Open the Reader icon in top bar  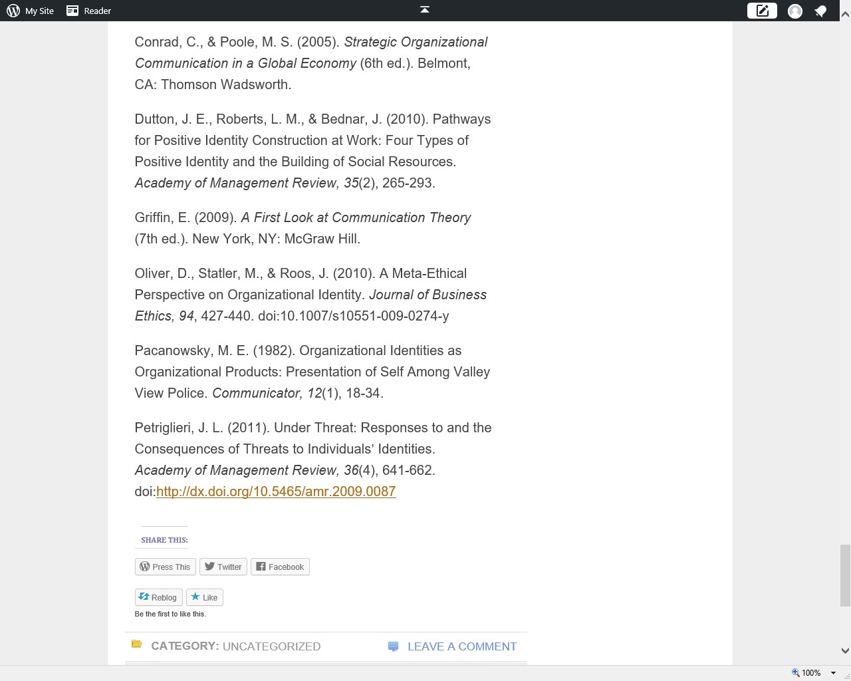[x=72, y=11]
